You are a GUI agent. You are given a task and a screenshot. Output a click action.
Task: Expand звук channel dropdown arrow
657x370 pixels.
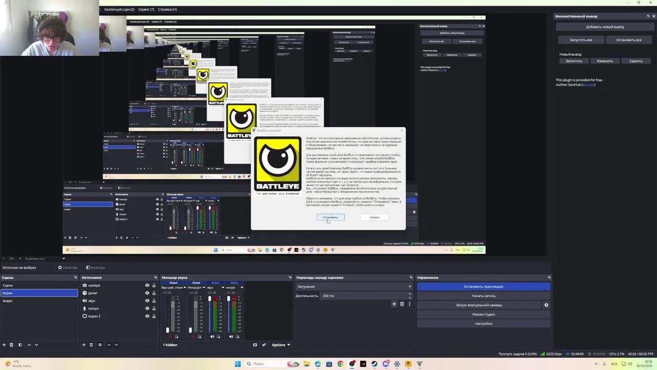coord(223,288)
